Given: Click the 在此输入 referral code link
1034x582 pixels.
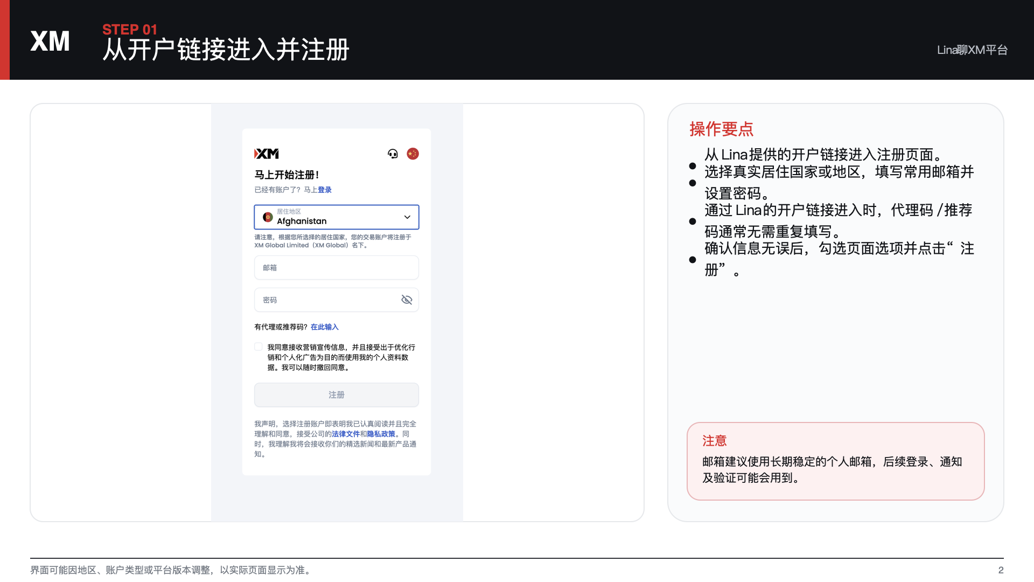Looking at the screenshot, I should (x=325, y=327).
